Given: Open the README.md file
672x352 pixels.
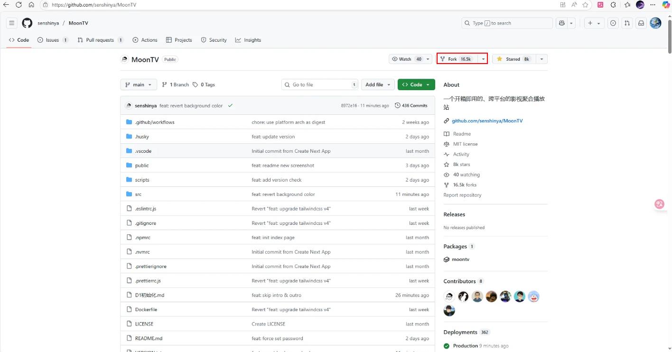Looking at the screenshot, I should click(x=149, y=338).
